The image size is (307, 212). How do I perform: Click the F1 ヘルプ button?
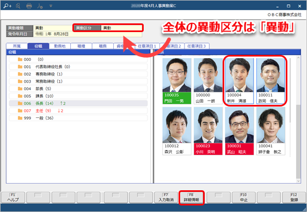(x=13, y=197)
